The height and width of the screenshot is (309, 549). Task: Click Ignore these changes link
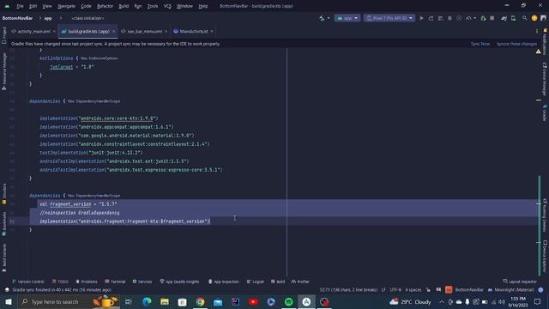click(516, 44)
